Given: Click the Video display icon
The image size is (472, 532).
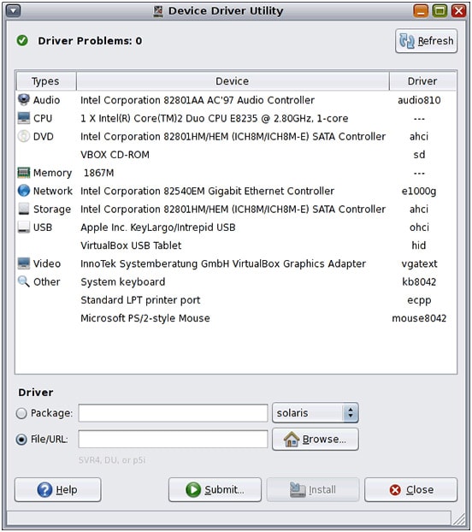Looking at the screenshot, I should [24, 263].
